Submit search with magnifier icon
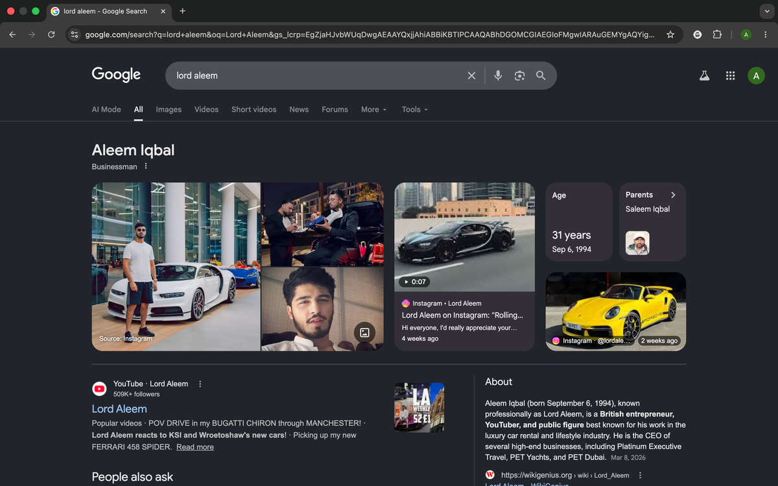The height and width of the screenshot is (486, 778). click(x=541, y=76)
